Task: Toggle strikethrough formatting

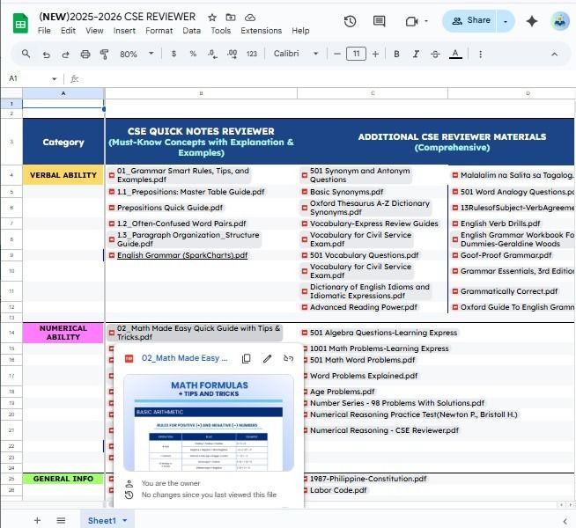Action: point(435,54)
